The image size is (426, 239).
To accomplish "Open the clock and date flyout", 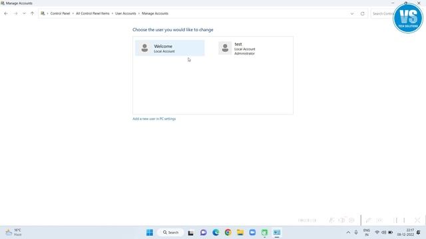I will tap(405, 232).
